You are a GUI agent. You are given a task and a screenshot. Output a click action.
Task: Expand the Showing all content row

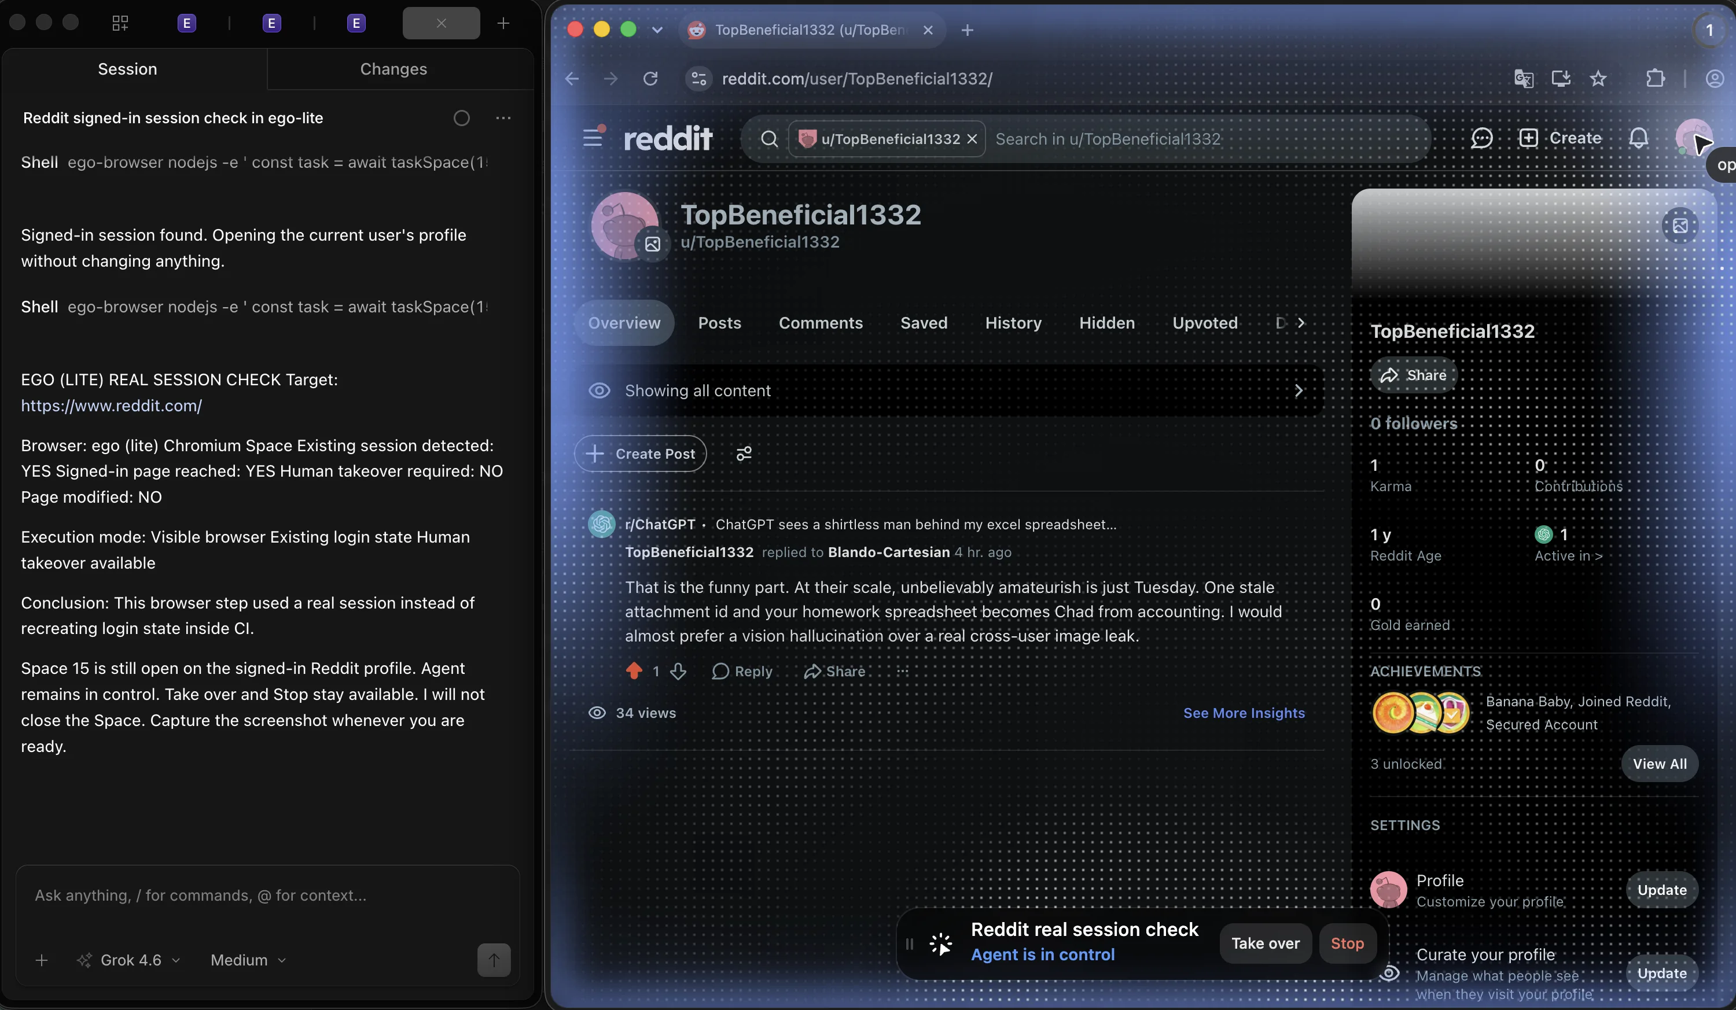(948, 390)
